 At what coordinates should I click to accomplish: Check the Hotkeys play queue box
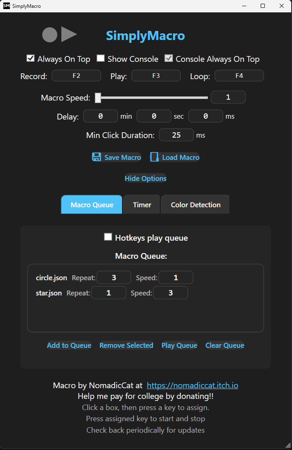pyautogui.click(x=108, y=237)
